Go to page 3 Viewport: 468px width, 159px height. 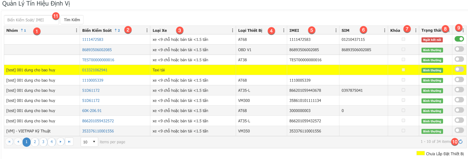point(43,142)
